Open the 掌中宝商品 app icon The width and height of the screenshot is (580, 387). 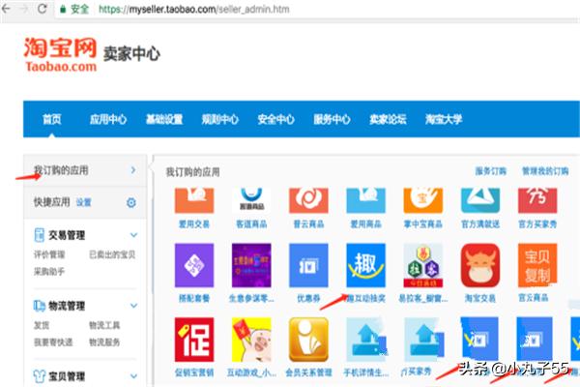point(423,200)
